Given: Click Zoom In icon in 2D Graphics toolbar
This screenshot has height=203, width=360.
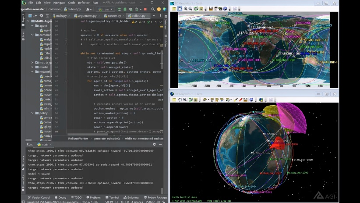Looking at the screenshot, I should pos(186,9).
